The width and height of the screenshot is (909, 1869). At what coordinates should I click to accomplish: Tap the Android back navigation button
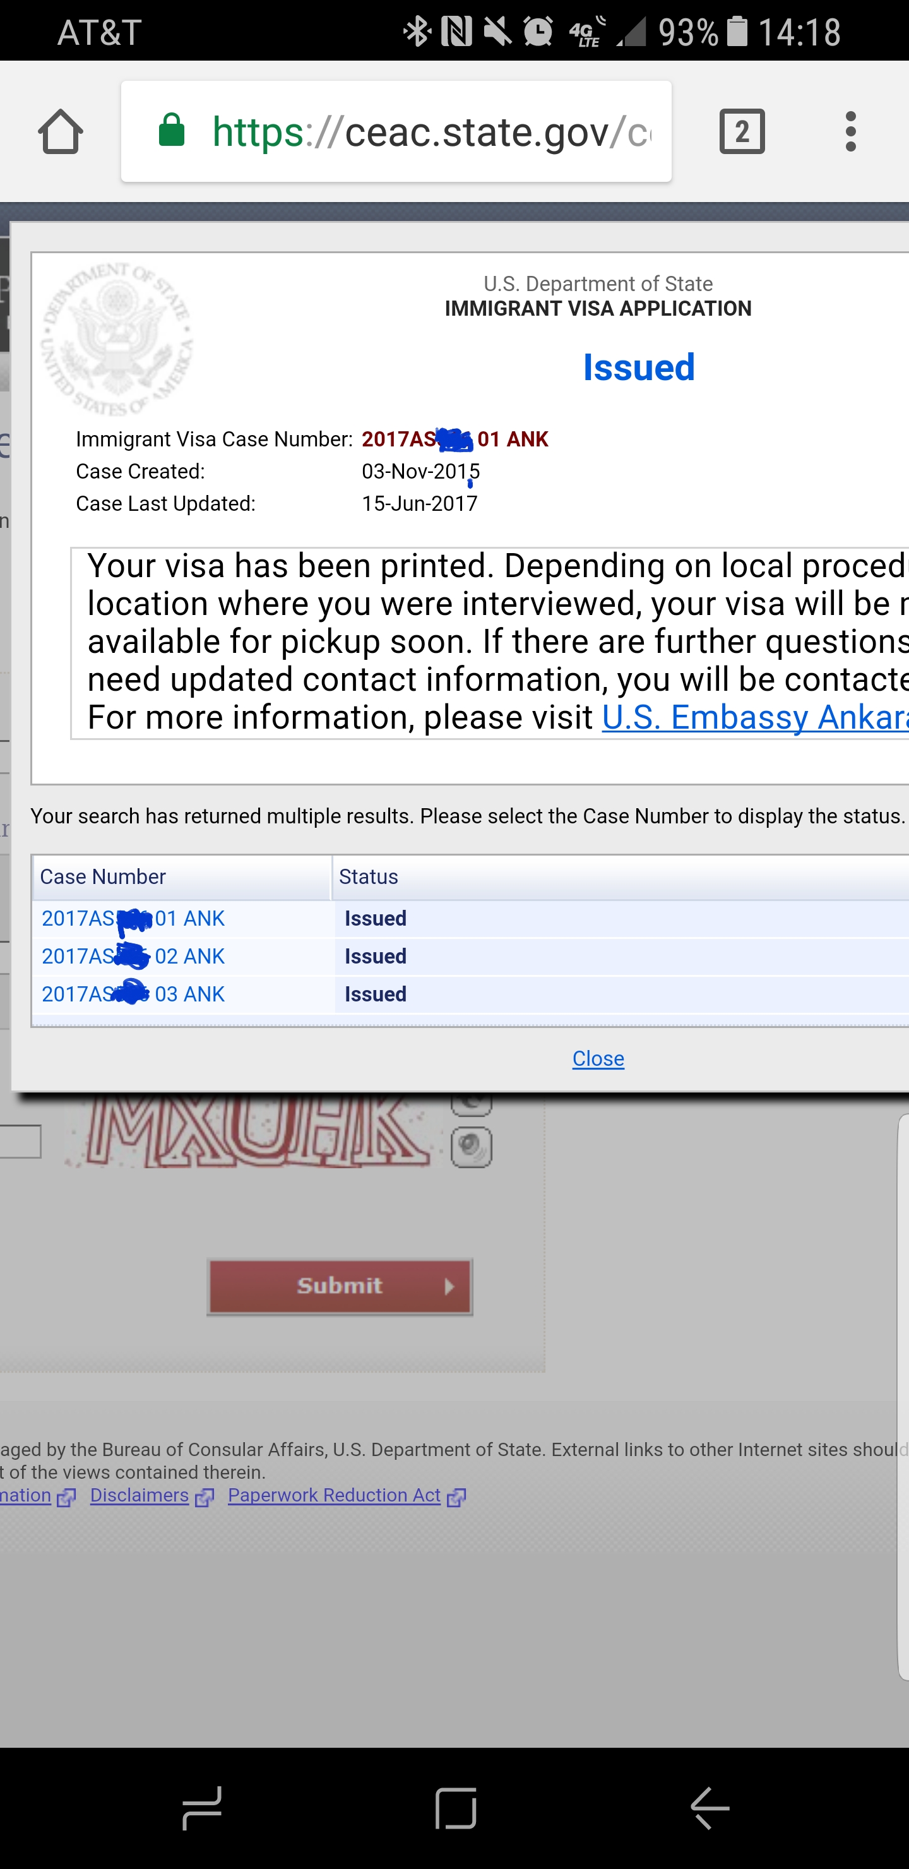pyautogui.click(x=710, y=1808)
